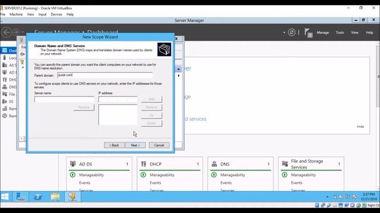
Task: Click the IP address entry field
Action: pyautogui.click(x=118, y=99)
